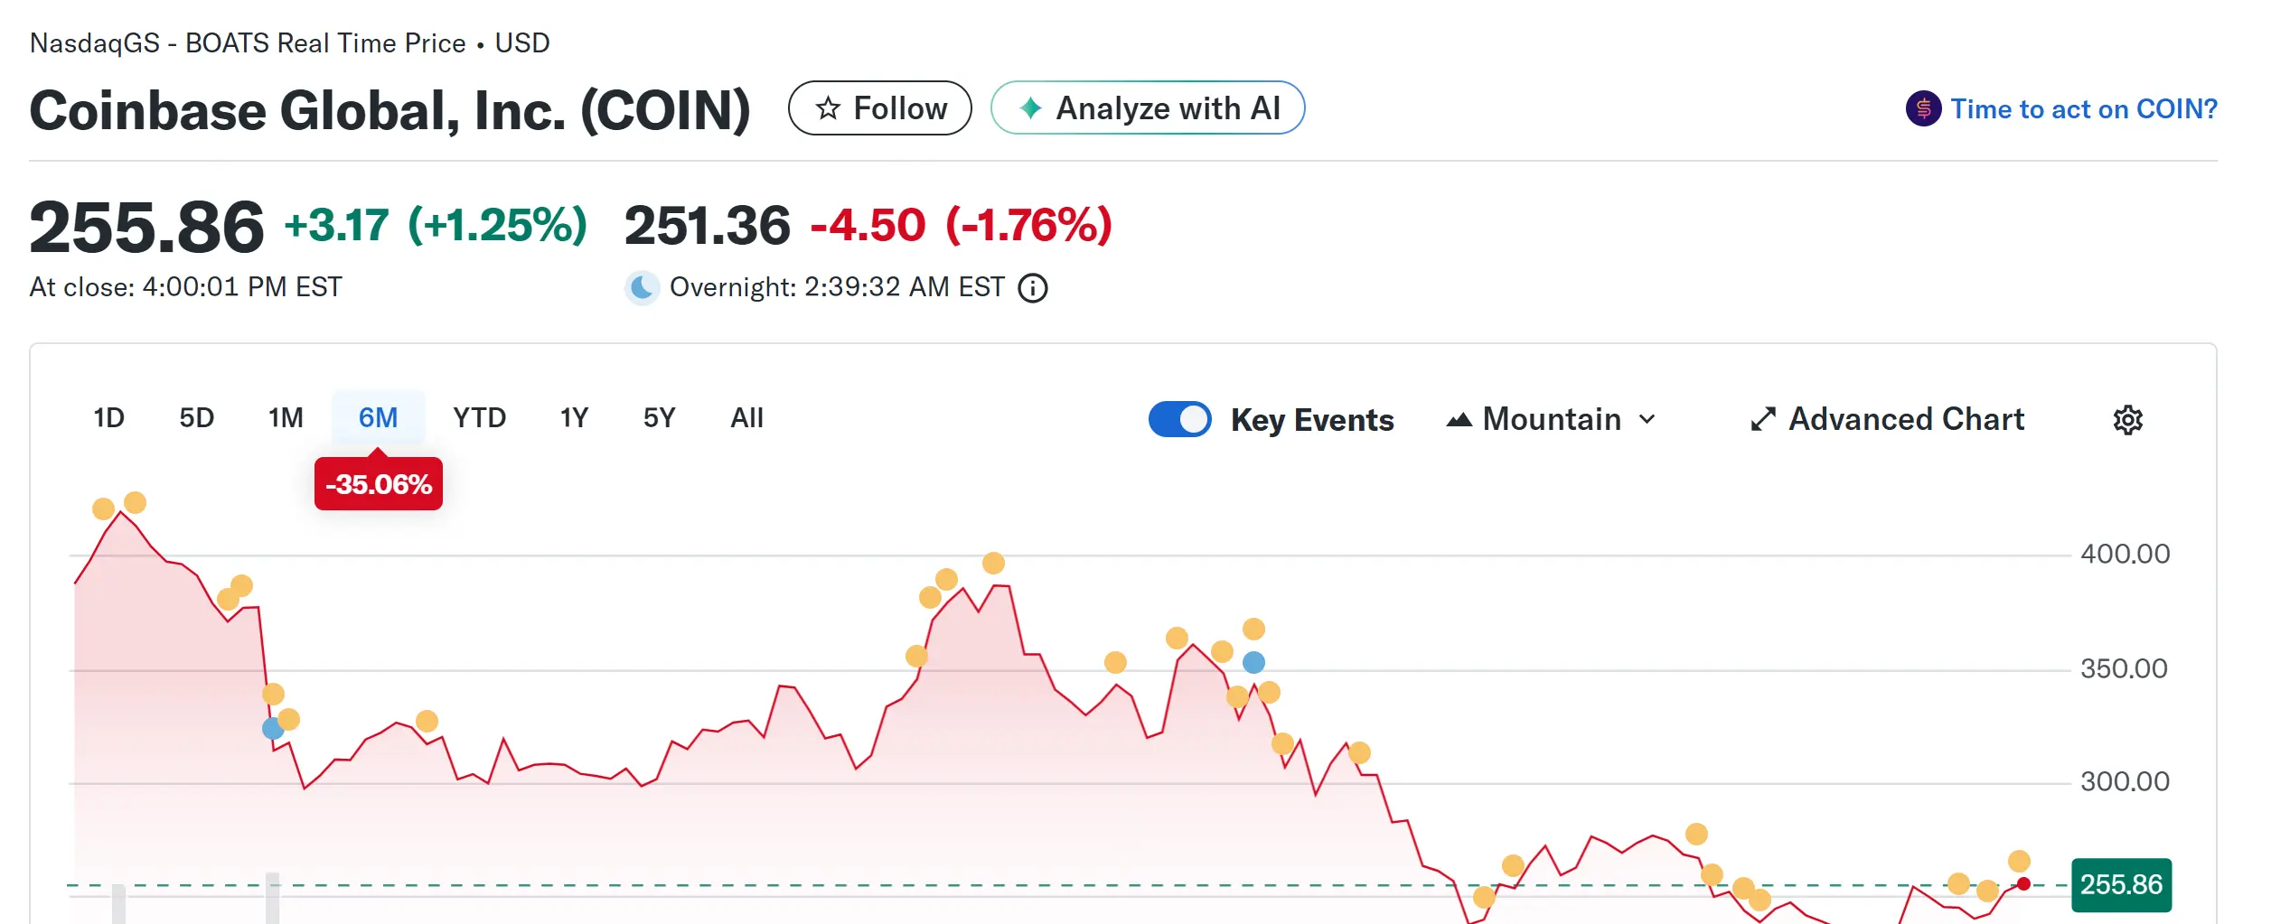Screen dimensions: 2271x924
Task: Click the sparkle icon in Analyze with AI
Action: click(1030, 108)
